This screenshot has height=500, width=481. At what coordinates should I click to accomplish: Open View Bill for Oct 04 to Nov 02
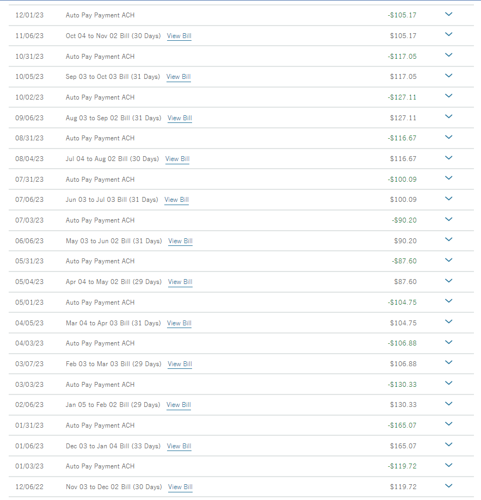[179, 36]
